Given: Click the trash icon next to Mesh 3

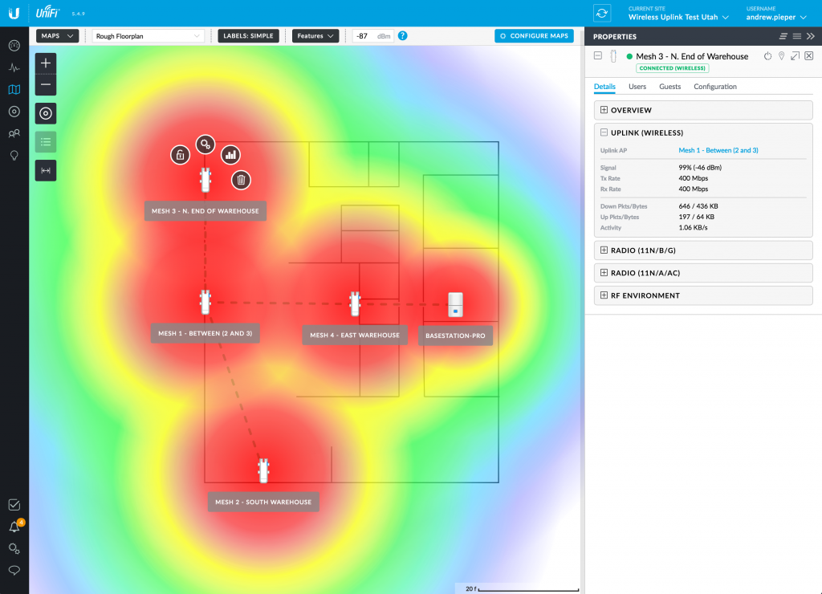Looking at the screenshot, I should [x=241, y=180].
